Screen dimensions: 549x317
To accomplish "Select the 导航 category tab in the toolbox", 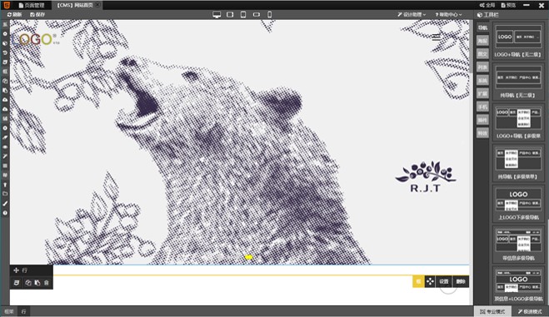I will [482, 27].
